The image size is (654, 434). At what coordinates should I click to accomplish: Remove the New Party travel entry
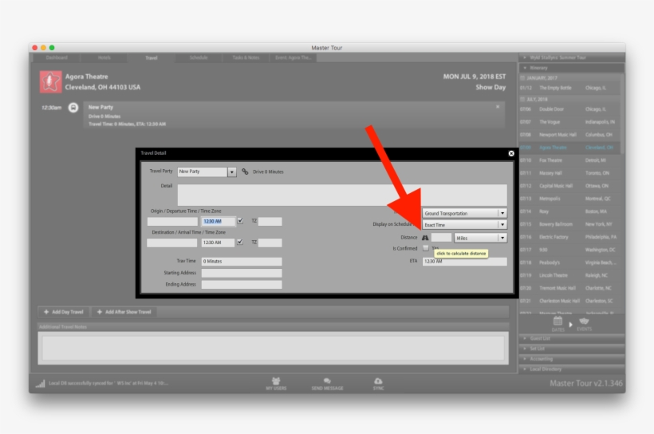(x=498, y=107)
